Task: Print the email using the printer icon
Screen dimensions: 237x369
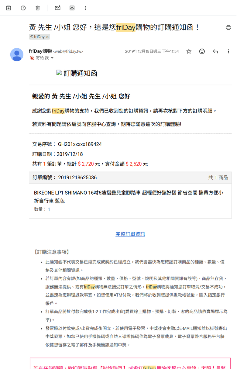Action: click(228, 28)
